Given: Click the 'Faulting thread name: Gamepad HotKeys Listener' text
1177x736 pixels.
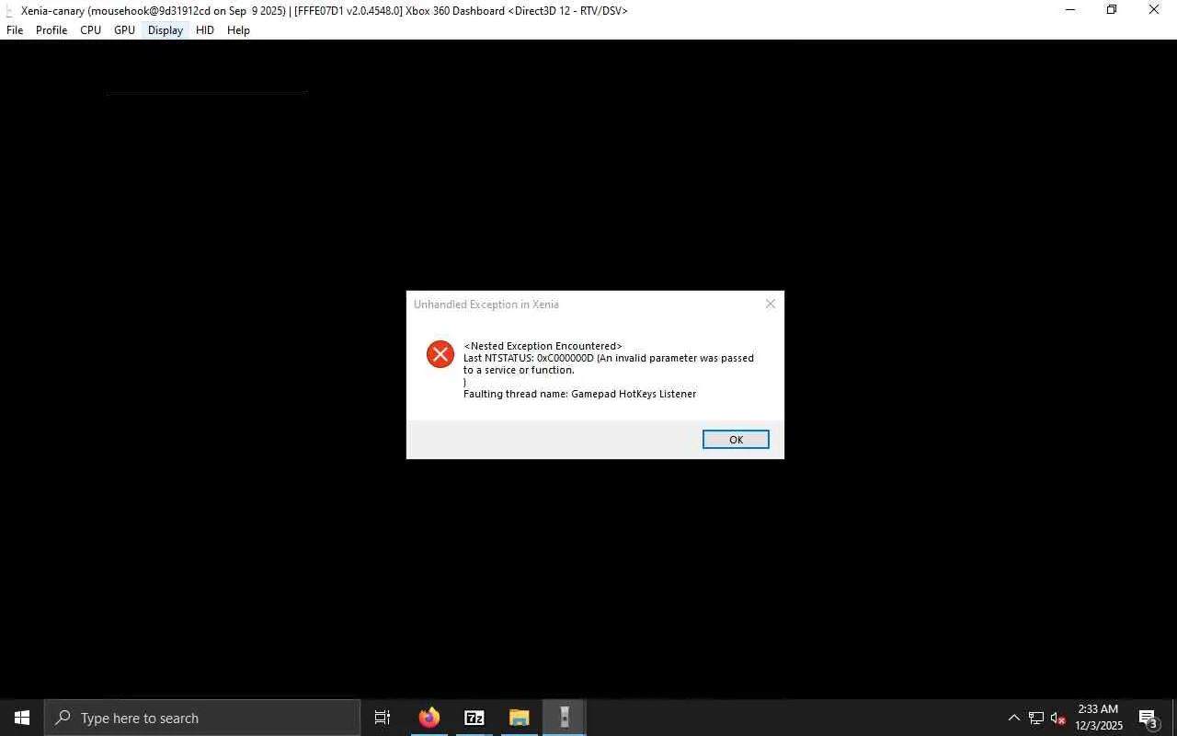Looking at the screenshot, I should tap(579, 394).
